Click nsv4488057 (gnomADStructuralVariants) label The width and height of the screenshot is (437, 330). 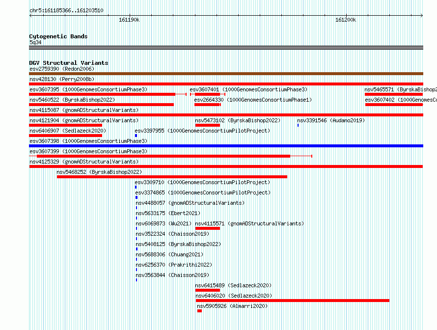click(x=190, y=203)
